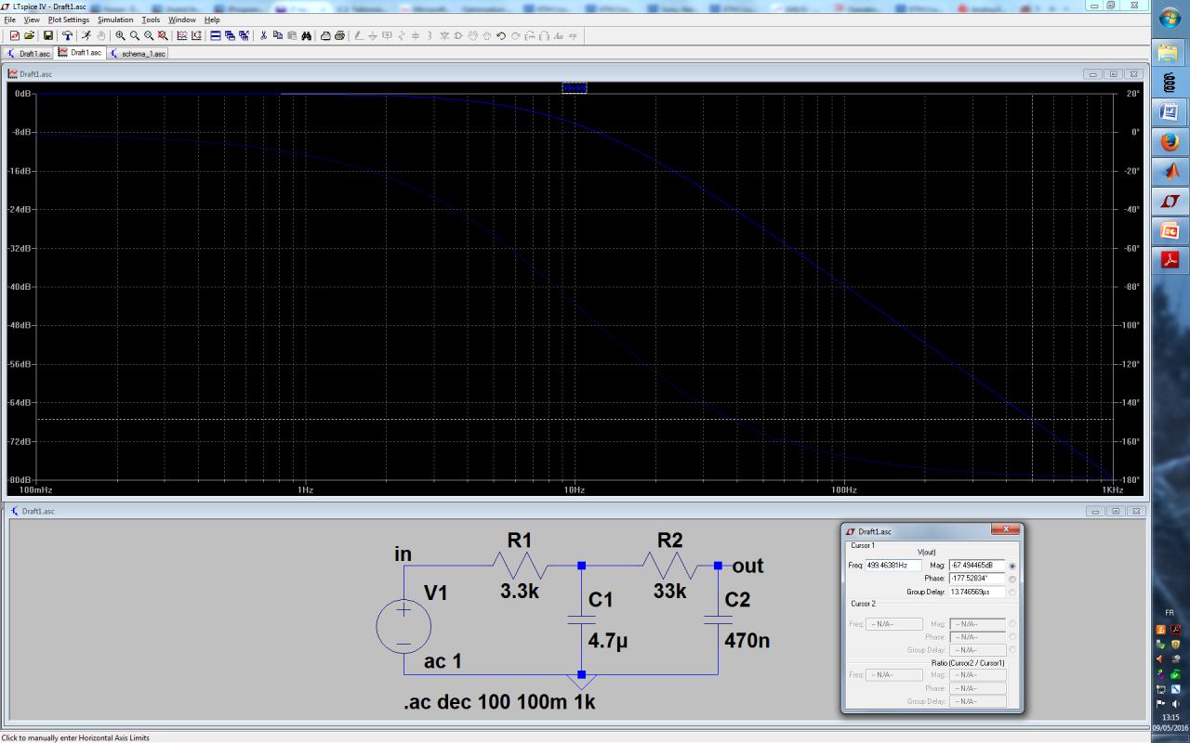Open the Tools menu
The width and height of the screenshot is (1190, 743).
(x=151, y=20)
